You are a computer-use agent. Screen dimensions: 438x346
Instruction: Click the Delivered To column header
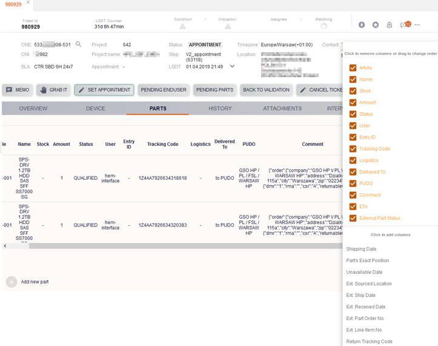(225, 144)
